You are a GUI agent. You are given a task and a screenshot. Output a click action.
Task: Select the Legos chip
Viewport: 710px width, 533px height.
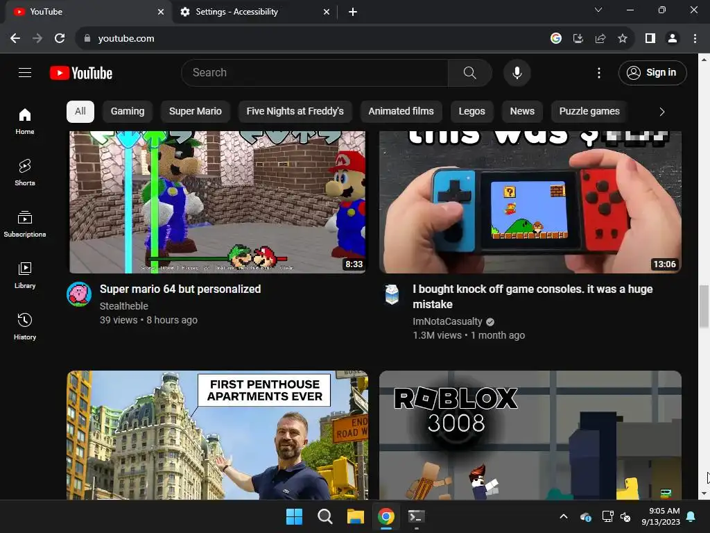[471, 112]
